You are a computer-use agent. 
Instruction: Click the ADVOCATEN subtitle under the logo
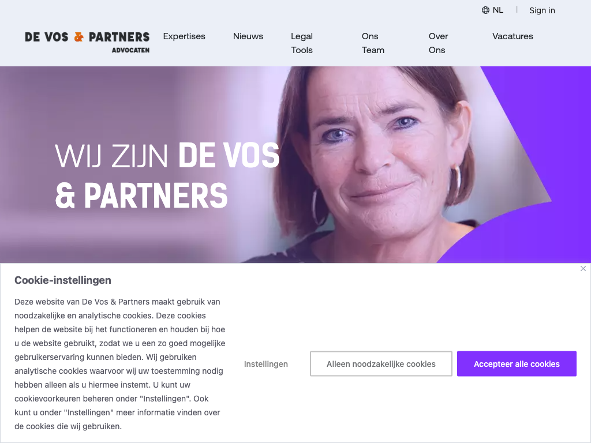coord(130,50)
